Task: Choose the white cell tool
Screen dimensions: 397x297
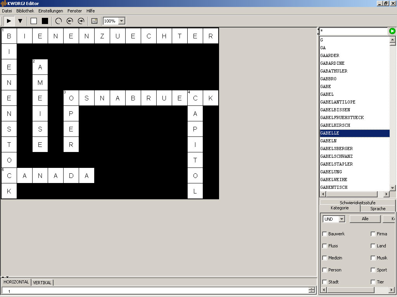Action: point(34,21)
